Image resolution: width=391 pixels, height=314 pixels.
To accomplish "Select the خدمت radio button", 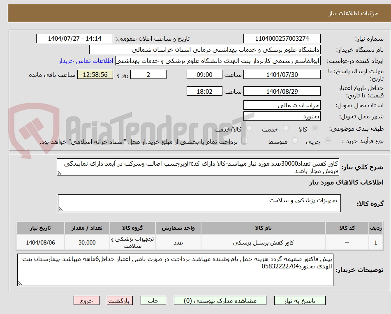I will pos(286,128).
